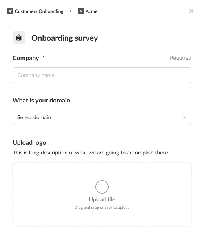
Task: Open the Customers Onboarding breadcrumb link
Action: click(x=39, y=11)
